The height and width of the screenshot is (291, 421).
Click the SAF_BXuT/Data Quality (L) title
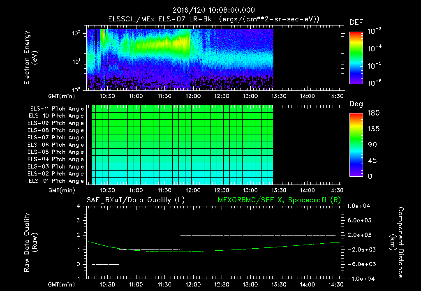(136, 200)
